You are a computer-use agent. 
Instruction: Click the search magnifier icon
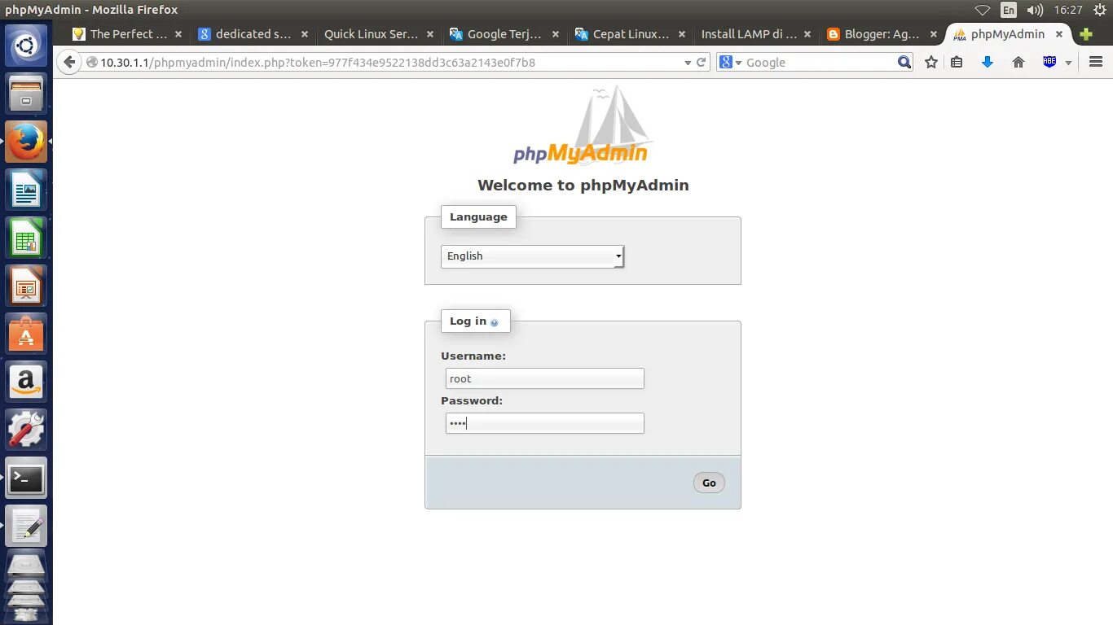coord(904,63)
